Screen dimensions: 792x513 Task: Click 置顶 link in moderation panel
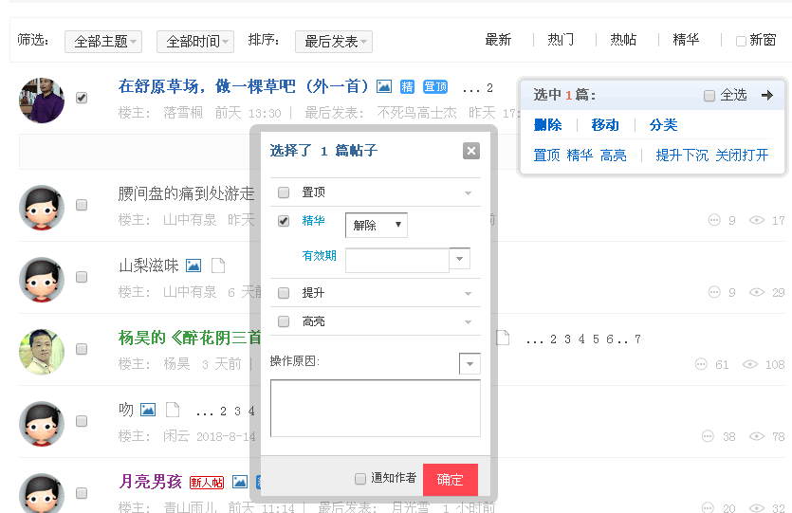pyautogui.click(x=547, y=155)
